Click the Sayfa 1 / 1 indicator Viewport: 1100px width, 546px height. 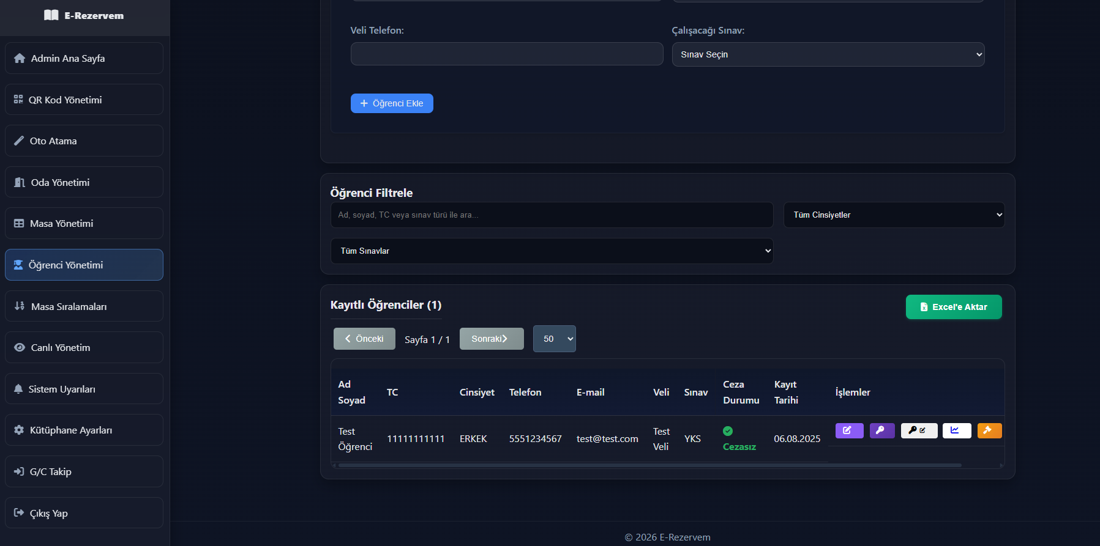tap(427, 339)
